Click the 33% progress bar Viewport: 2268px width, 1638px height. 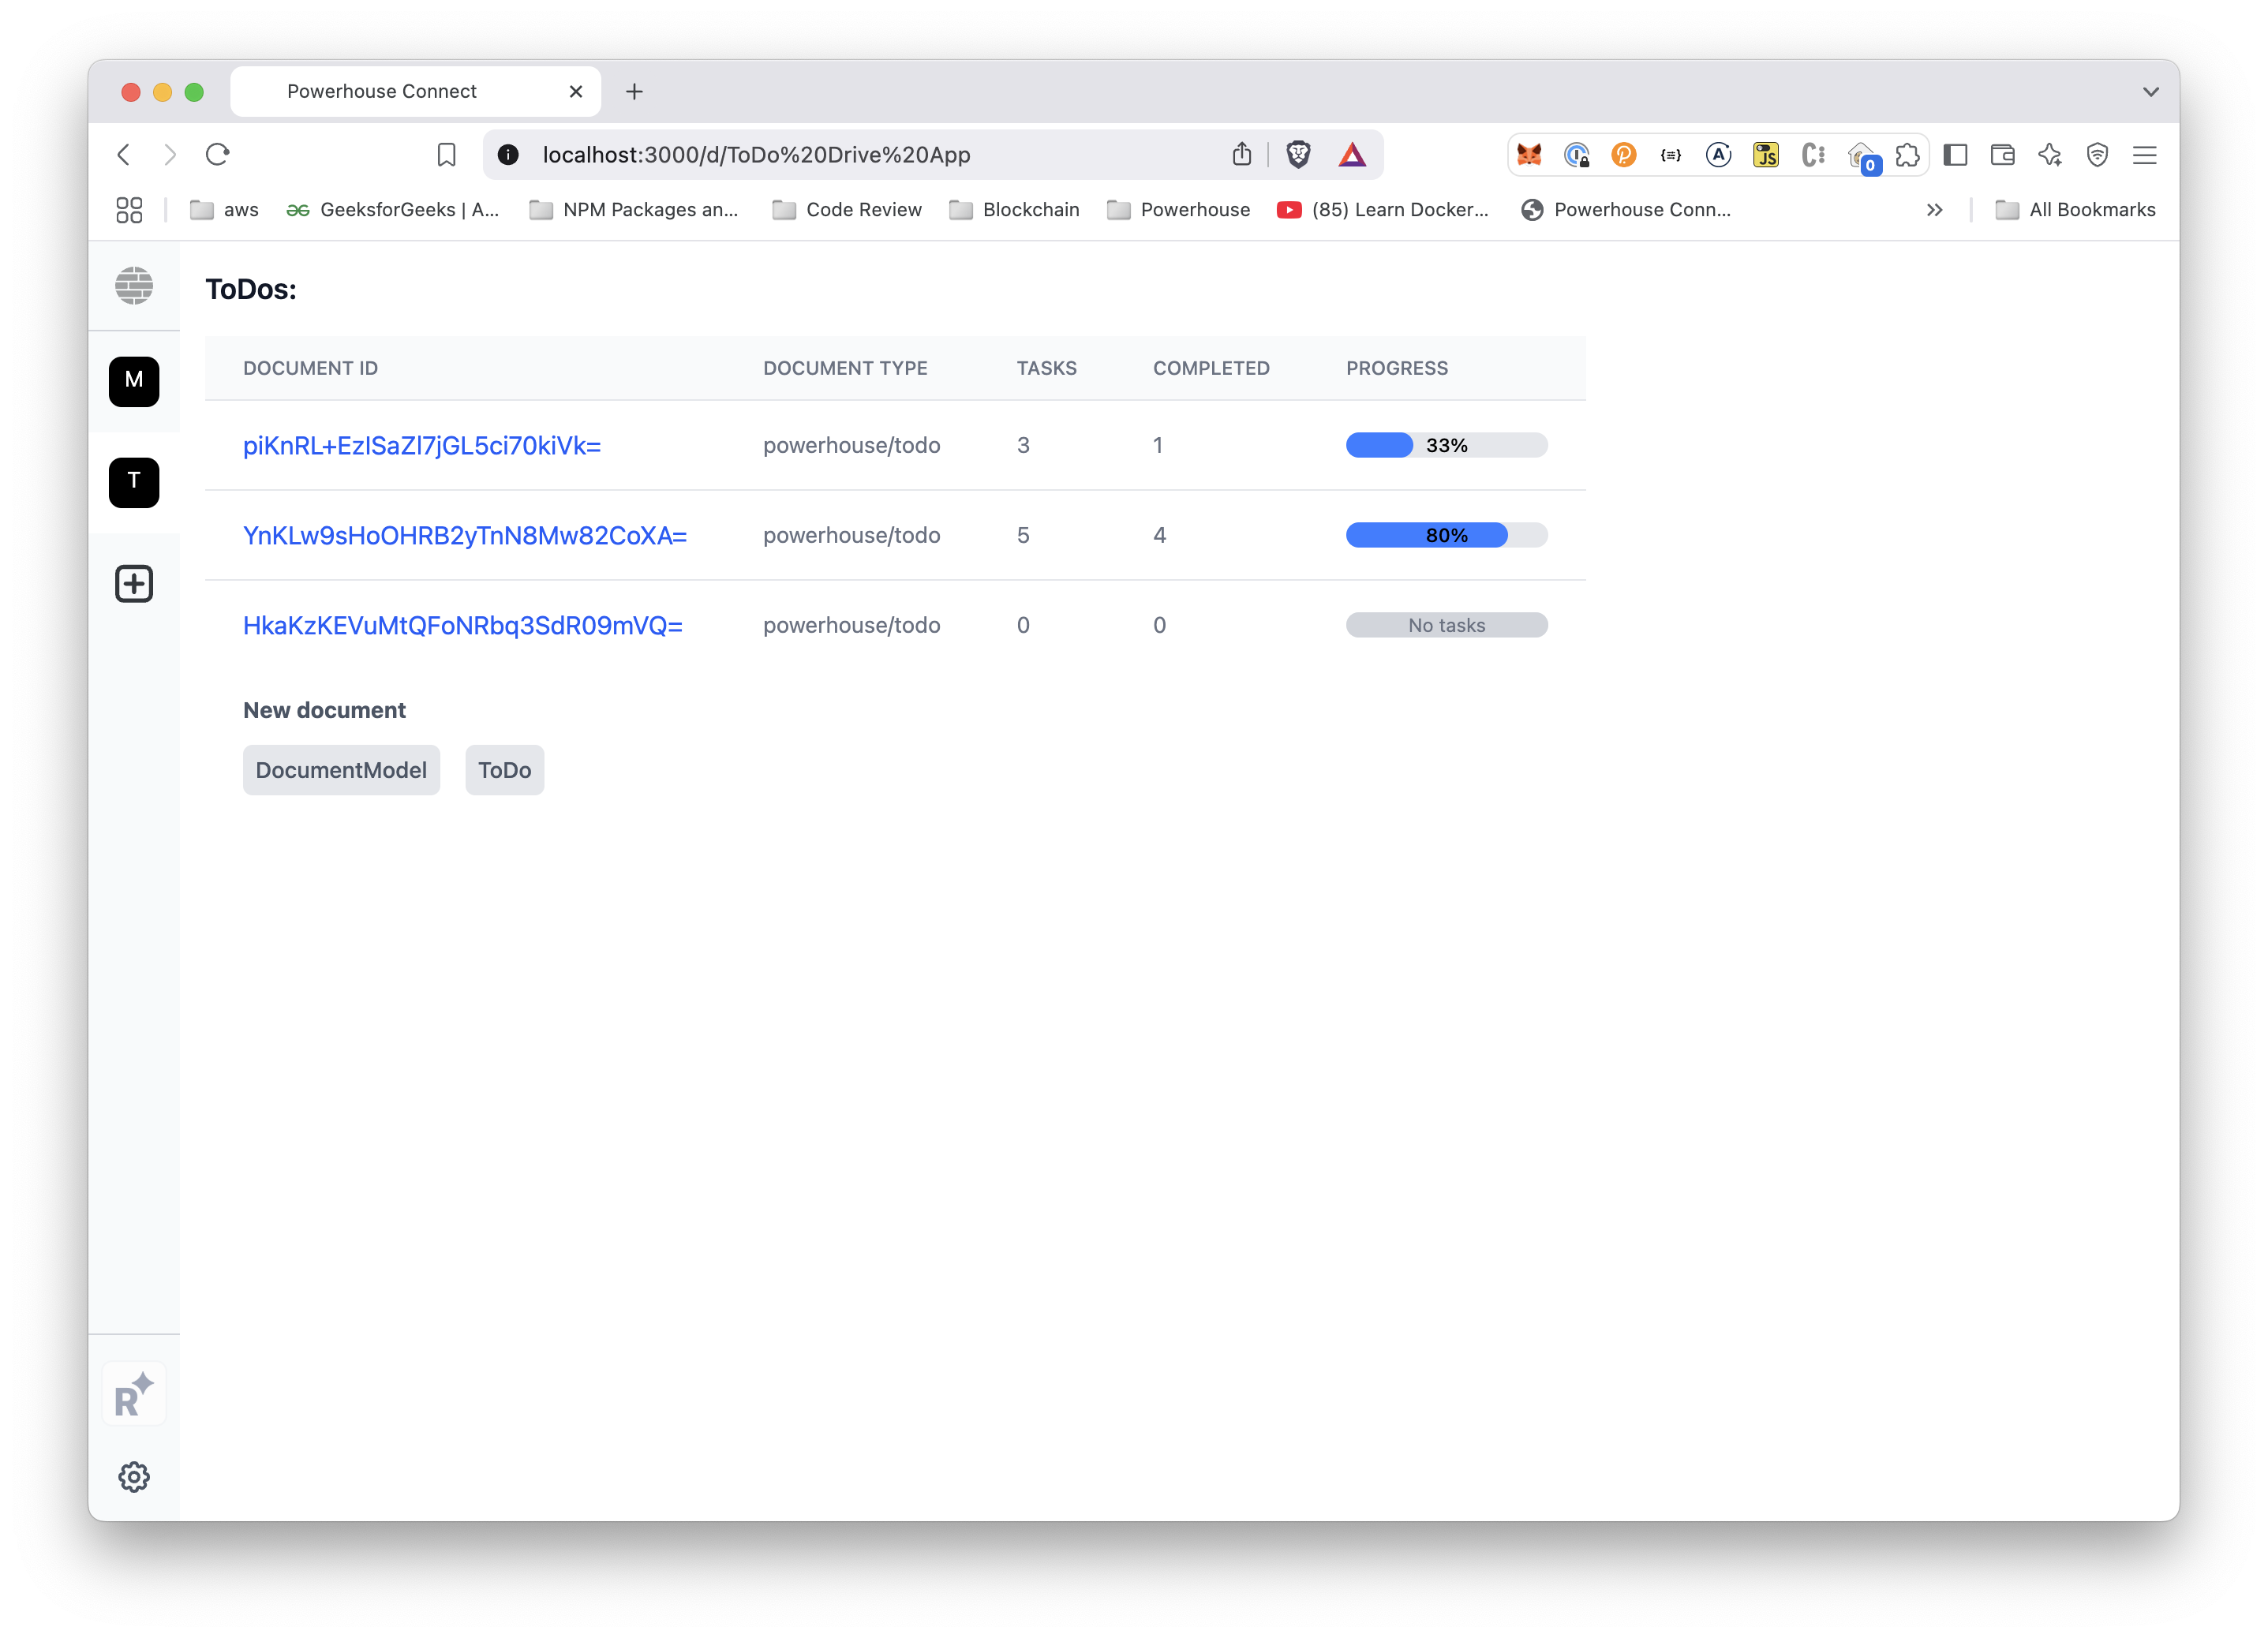pyautogui.click(x=1446, y=445)
